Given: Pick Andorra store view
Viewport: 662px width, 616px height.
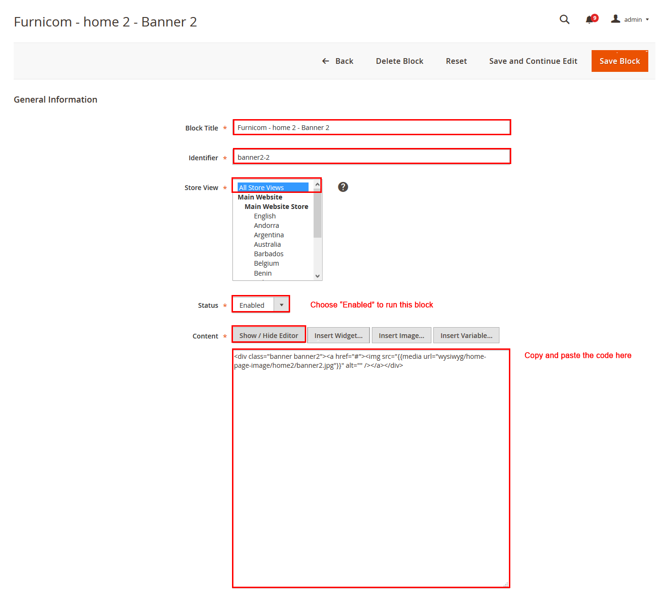Looking at the screenshot, I should [267, 226].
